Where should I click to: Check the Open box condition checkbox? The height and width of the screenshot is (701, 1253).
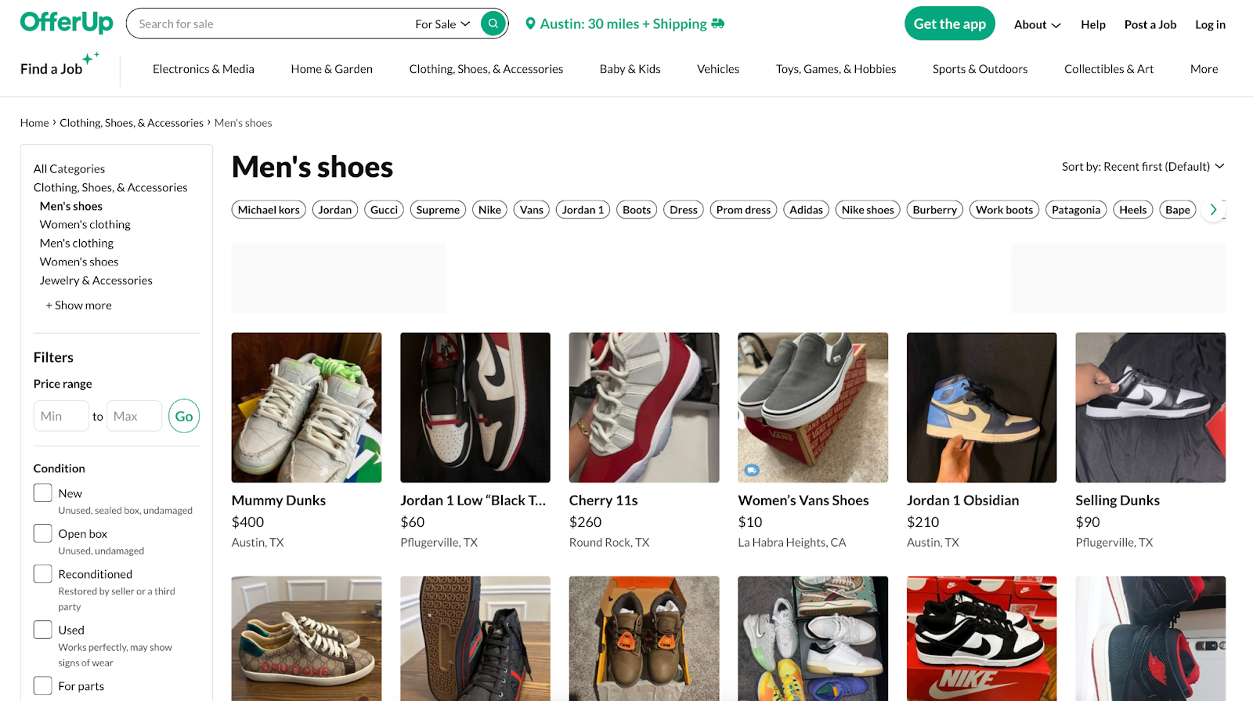(43, 533)
